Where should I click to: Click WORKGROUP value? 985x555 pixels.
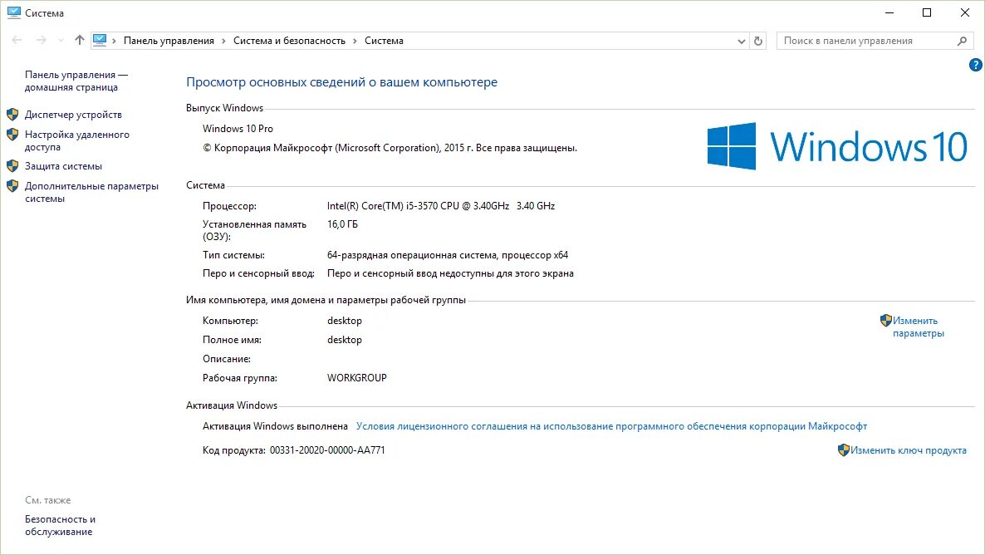[x=357, y=378]
